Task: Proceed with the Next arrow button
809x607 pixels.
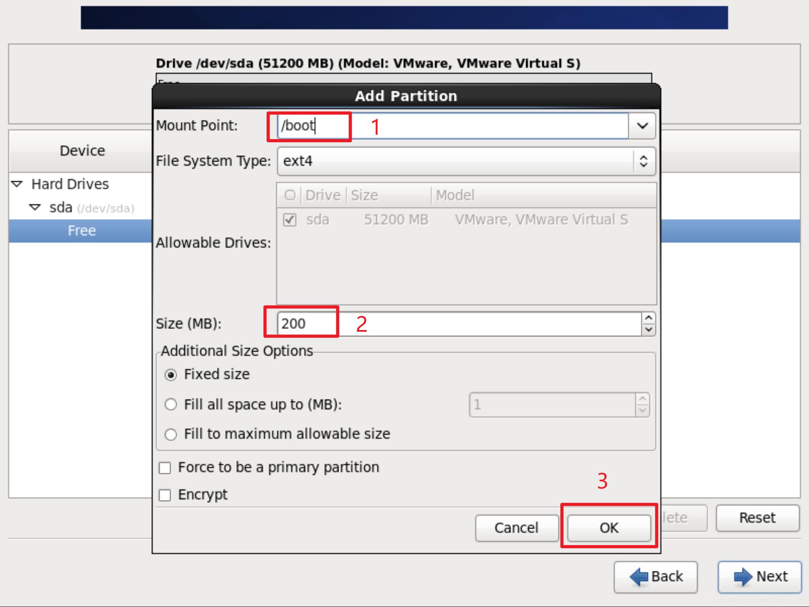Action: pyautogui.click(x=760, y=577)
